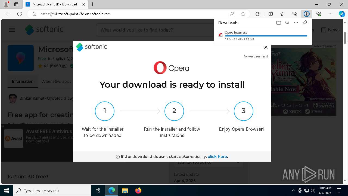Image resolution: width=348 pixels, height=196 pixels.
Task: Open the downloads folder
Action: click(x=278, y=23)
